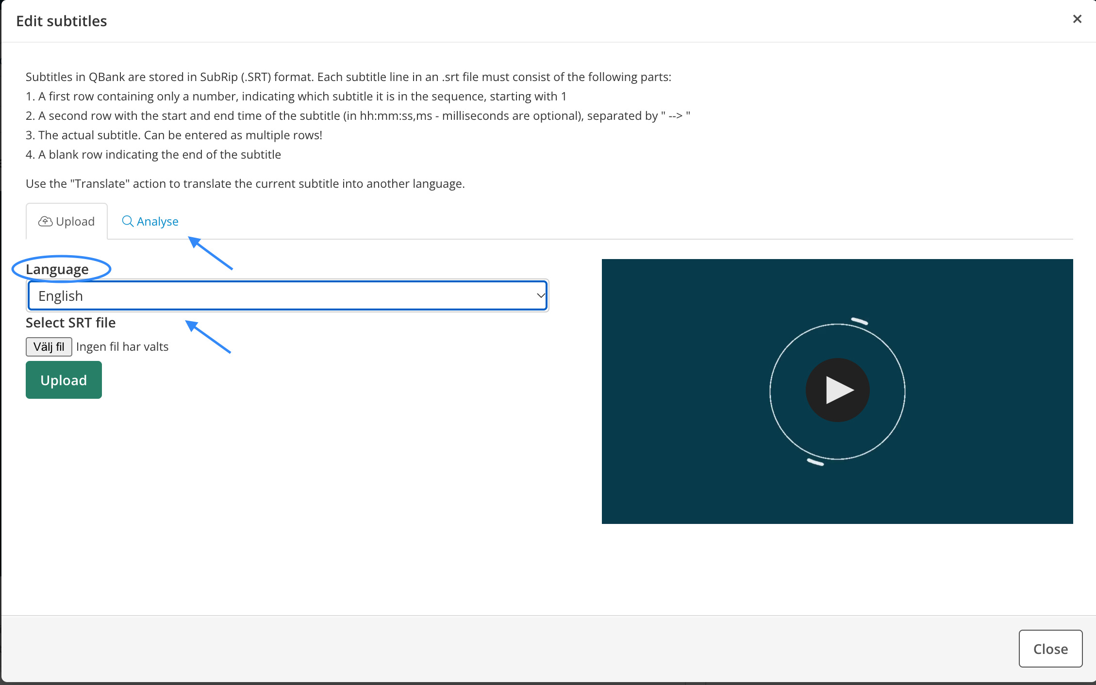Click the 'Select SRT file' label
The width and height of the screenshot is (1096, 685).
coord(71,323)
